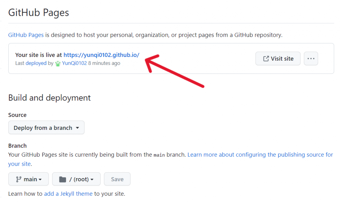340x204 pixels.
Task: Follow the blue GitHub Pages link
Action: click(26, 35)
